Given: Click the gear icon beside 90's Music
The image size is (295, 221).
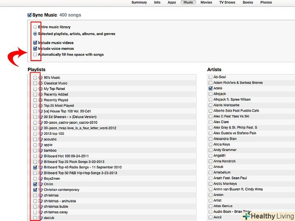Looking at the screenshot, I should 41,78.
